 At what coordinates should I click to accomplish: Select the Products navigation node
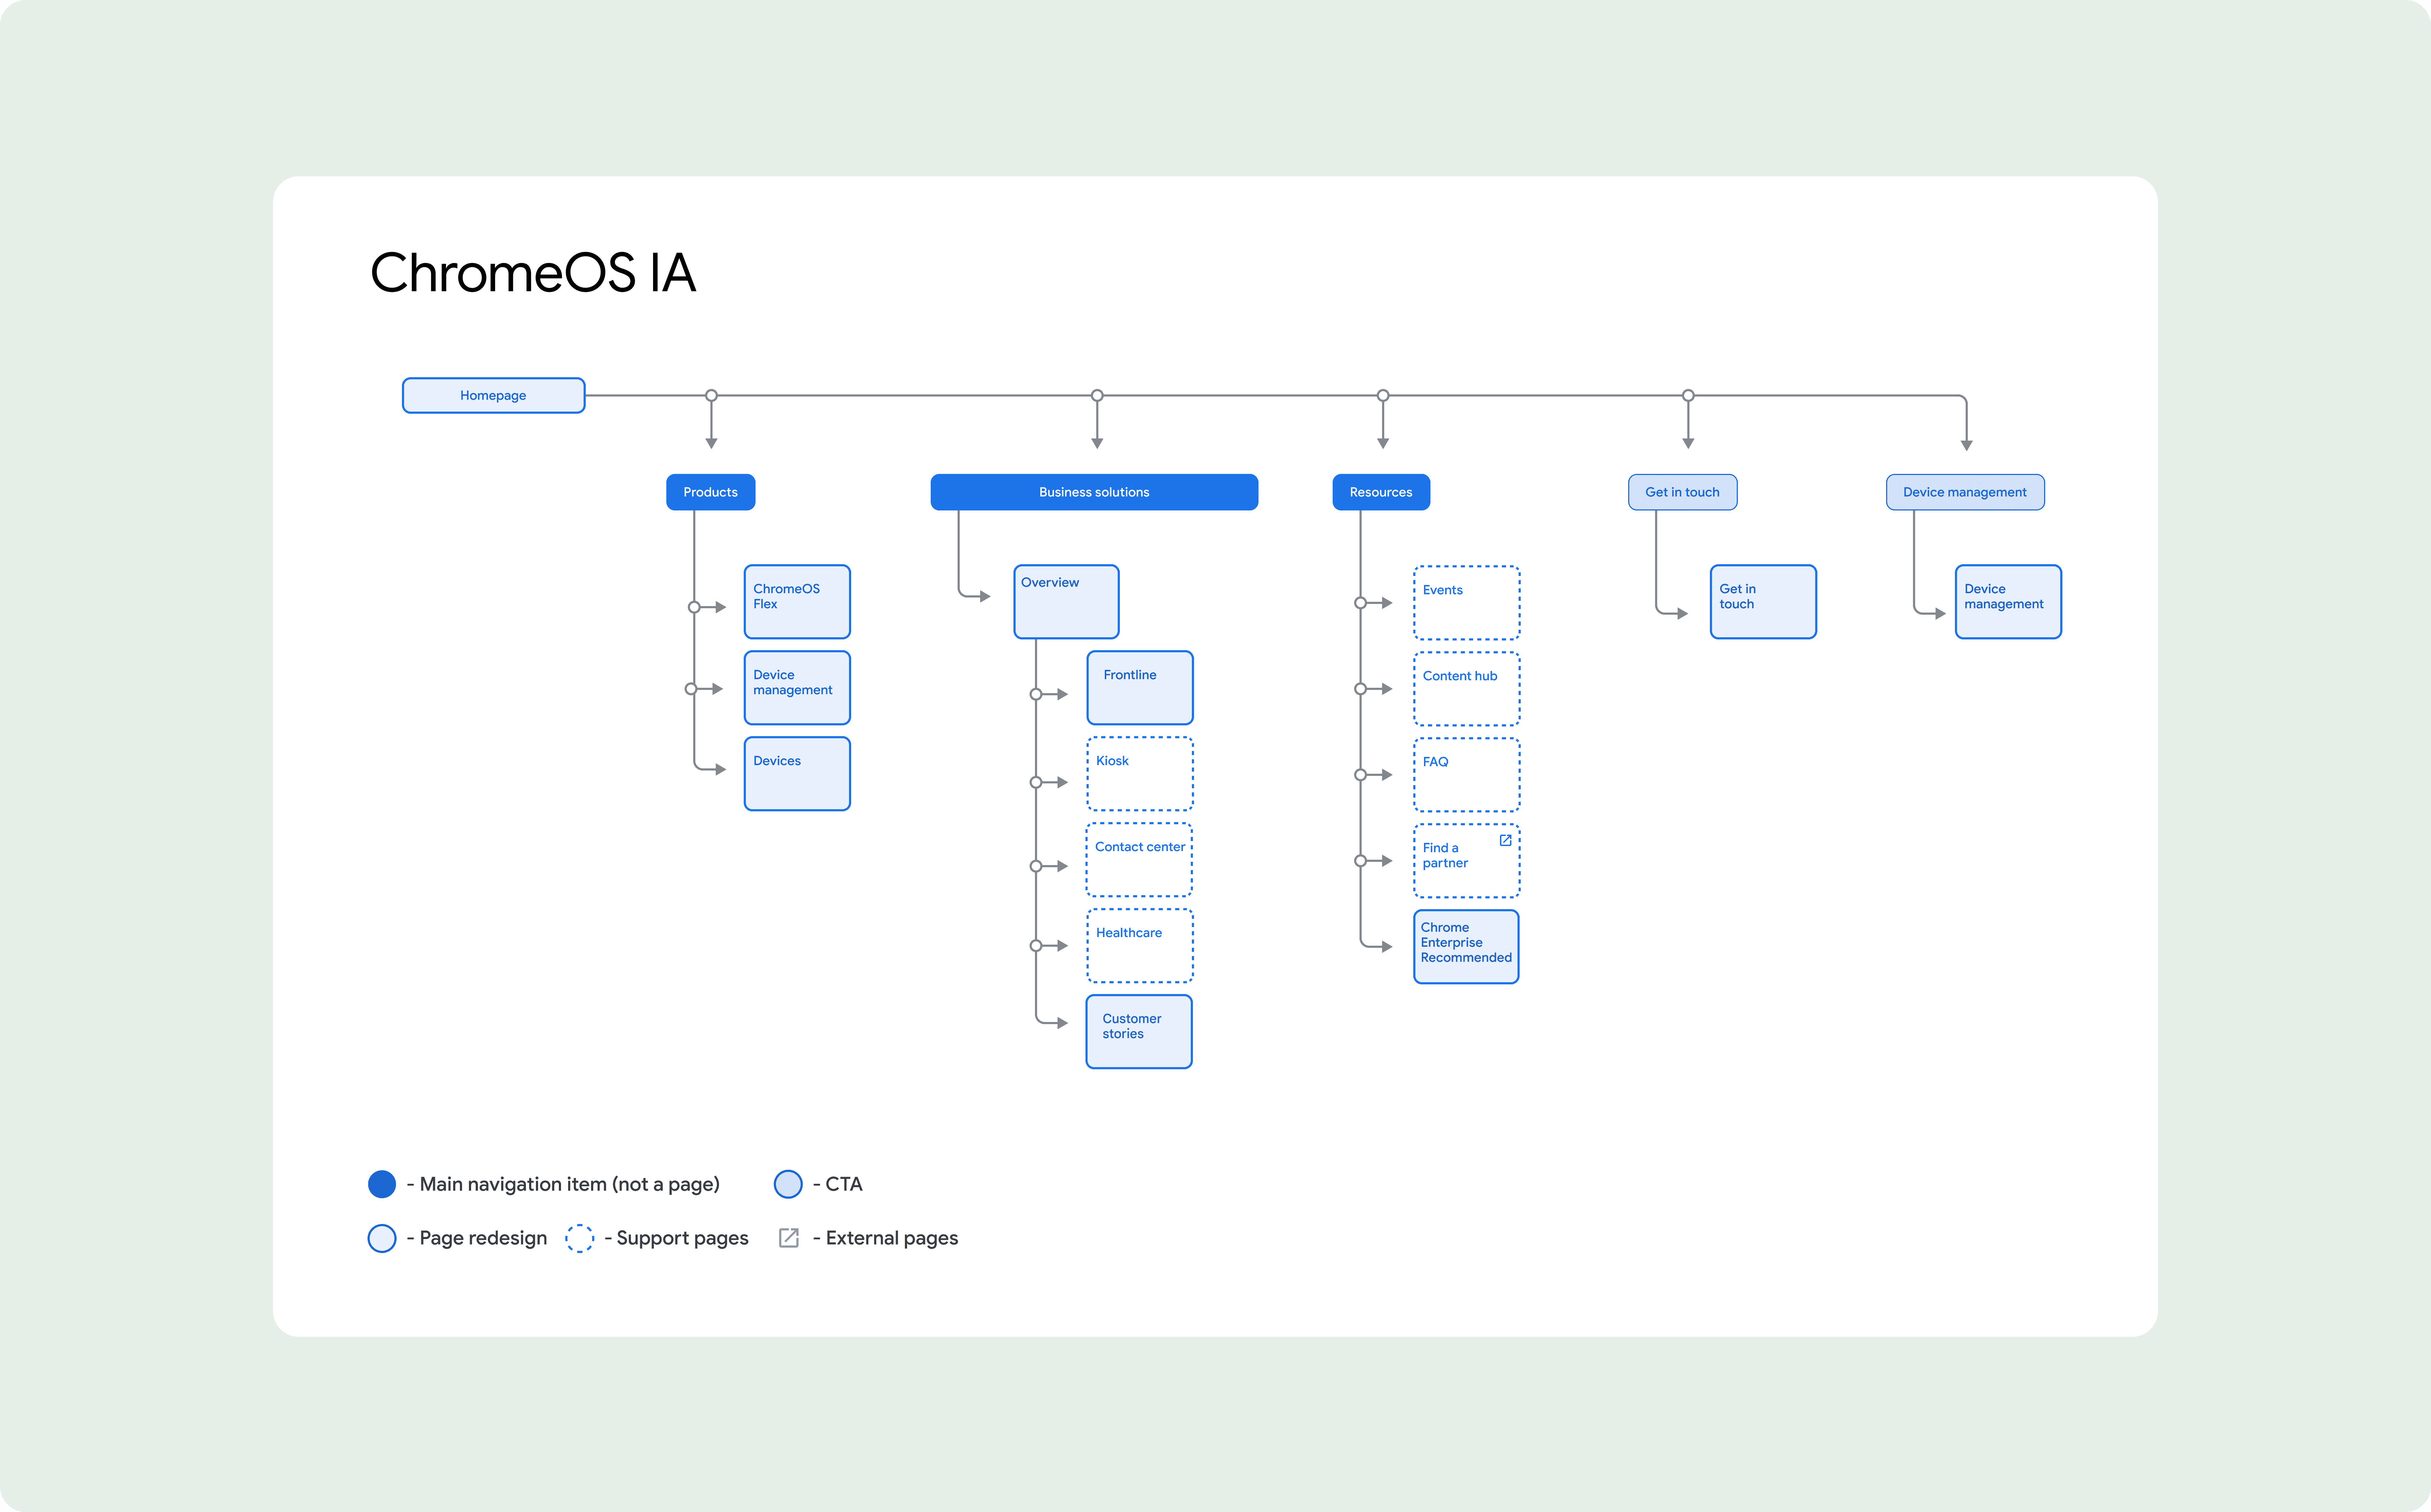710,492
